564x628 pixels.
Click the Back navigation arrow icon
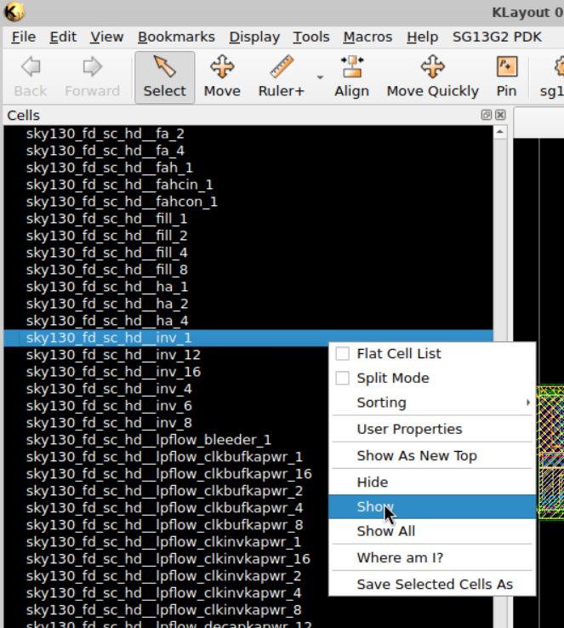tap(31, 68)
